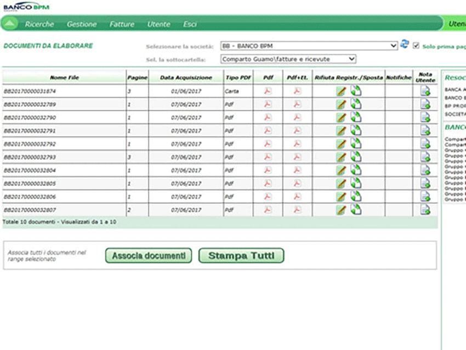
Task: Click the 01/06/2017 acquisition date cell
Action: coord(186,91)
